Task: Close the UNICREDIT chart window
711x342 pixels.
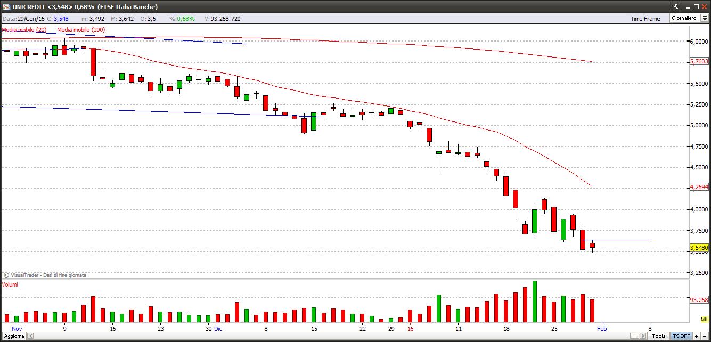Action: (705, 6)
